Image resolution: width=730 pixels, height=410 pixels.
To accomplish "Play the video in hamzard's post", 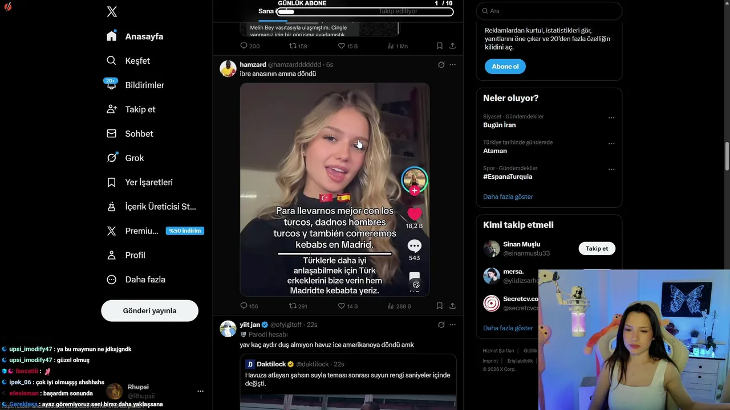I will click(334, 190).
